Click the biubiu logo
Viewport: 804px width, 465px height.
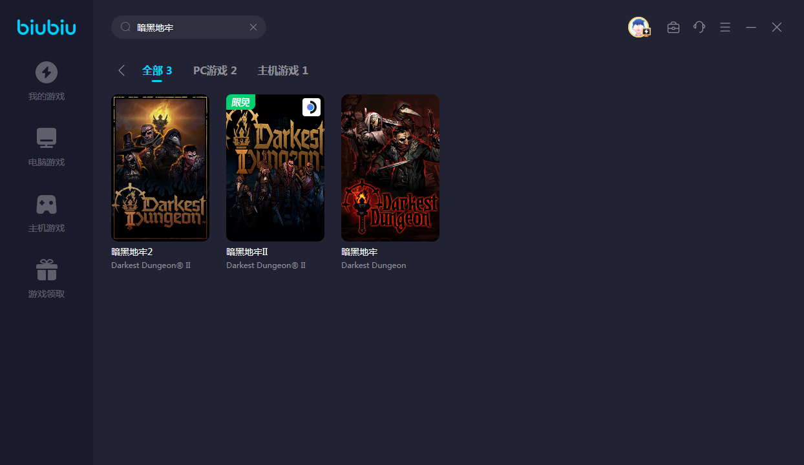coord(47,27)
